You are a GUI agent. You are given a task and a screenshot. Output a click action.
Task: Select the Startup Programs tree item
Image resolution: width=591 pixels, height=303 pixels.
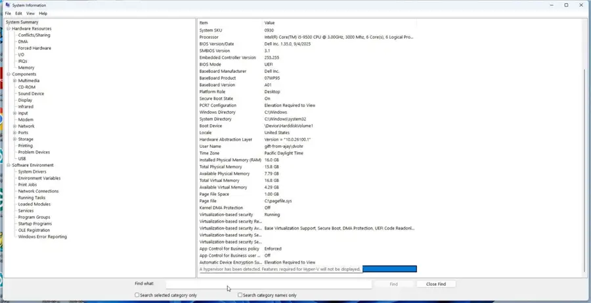point(35,223)
